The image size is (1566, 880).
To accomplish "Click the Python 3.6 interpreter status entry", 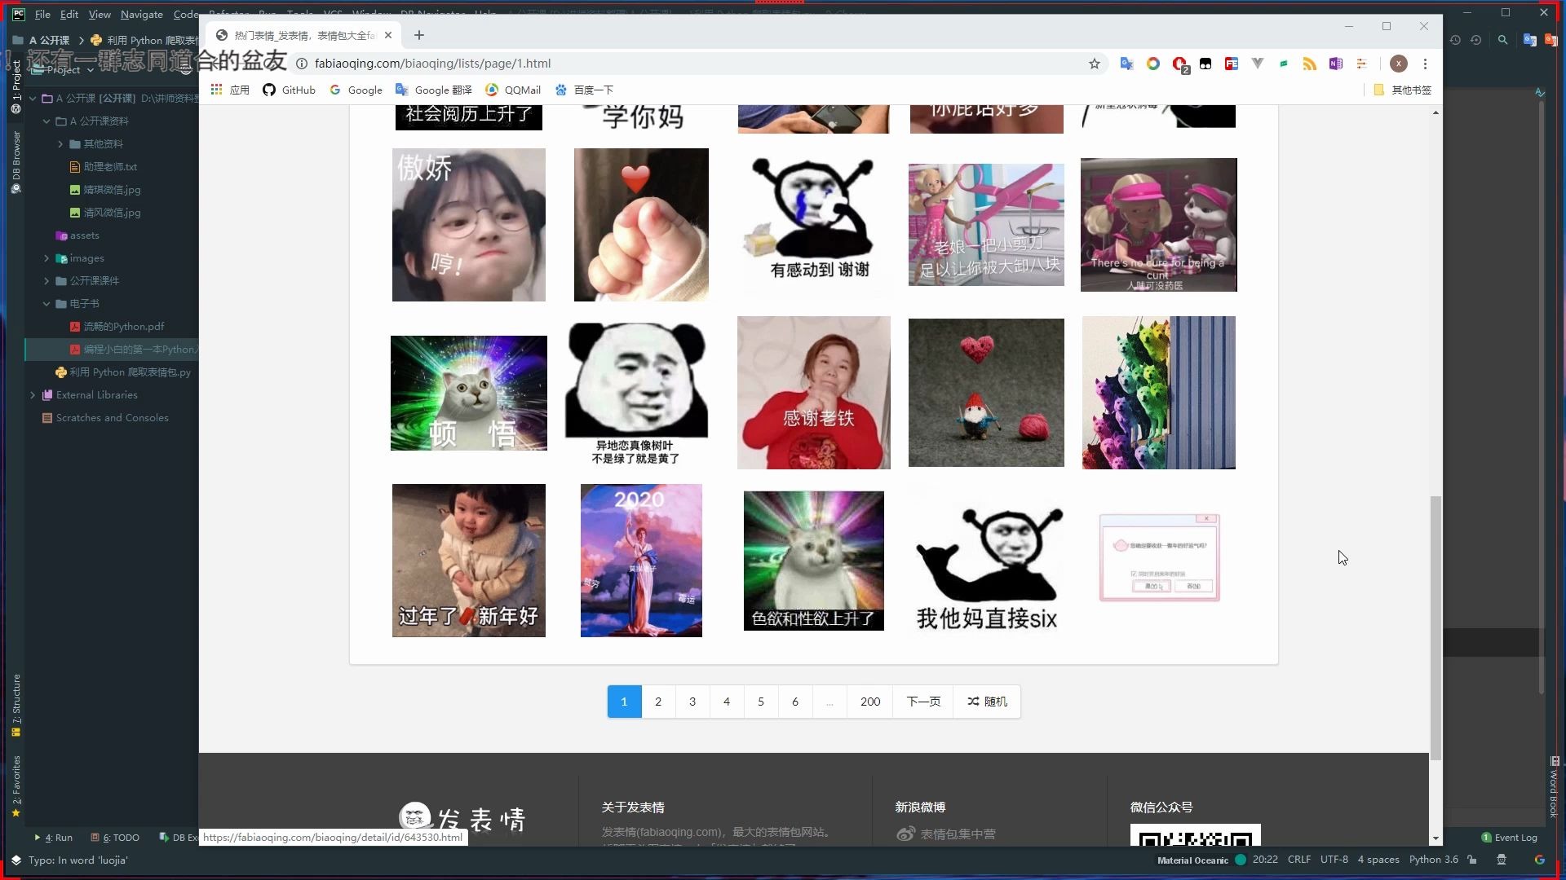I will pos(1433,860).
